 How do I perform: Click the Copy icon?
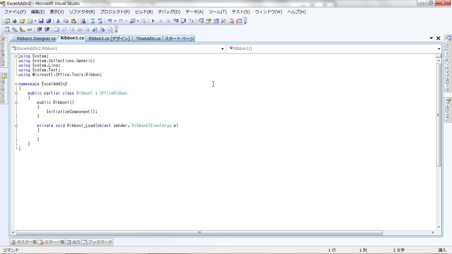coord(66,21)
